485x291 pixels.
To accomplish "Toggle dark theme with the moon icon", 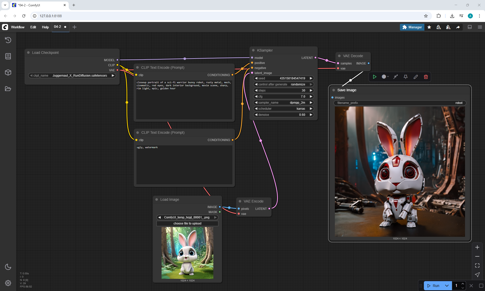I will 8,267.
